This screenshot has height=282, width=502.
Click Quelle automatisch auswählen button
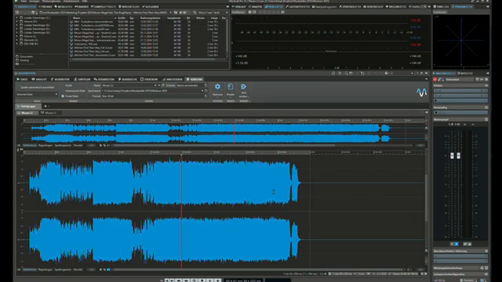coord(37,87)
